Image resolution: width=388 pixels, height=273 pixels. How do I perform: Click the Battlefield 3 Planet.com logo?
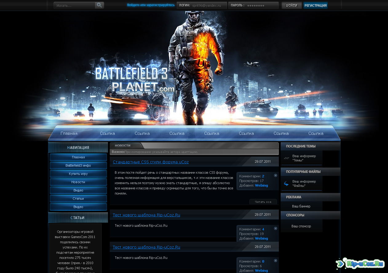click(x=135, y=80)
